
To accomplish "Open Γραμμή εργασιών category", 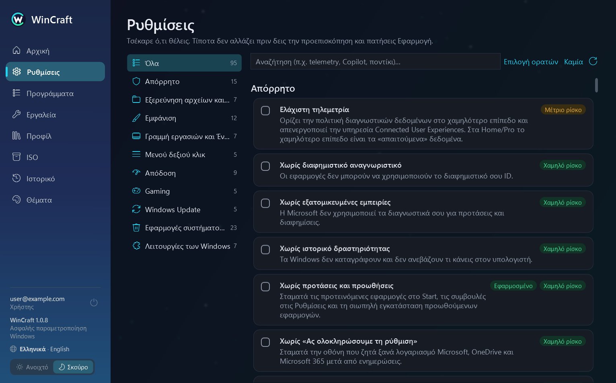I will coord(184,136).
